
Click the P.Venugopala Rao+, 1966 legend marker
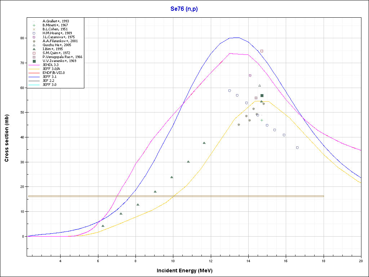(x=34, y=57)
